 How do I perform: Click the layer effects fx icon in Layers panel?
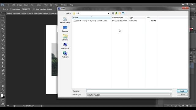[172, 106]
